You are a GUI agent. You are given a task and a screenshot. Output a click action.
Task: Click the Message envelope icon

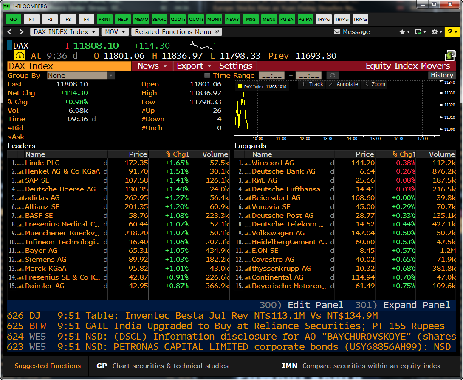(337, 32)
